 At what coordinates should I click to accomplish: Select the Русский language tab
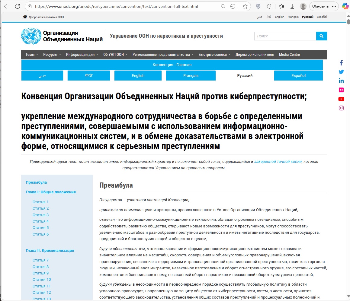point(245,76)
